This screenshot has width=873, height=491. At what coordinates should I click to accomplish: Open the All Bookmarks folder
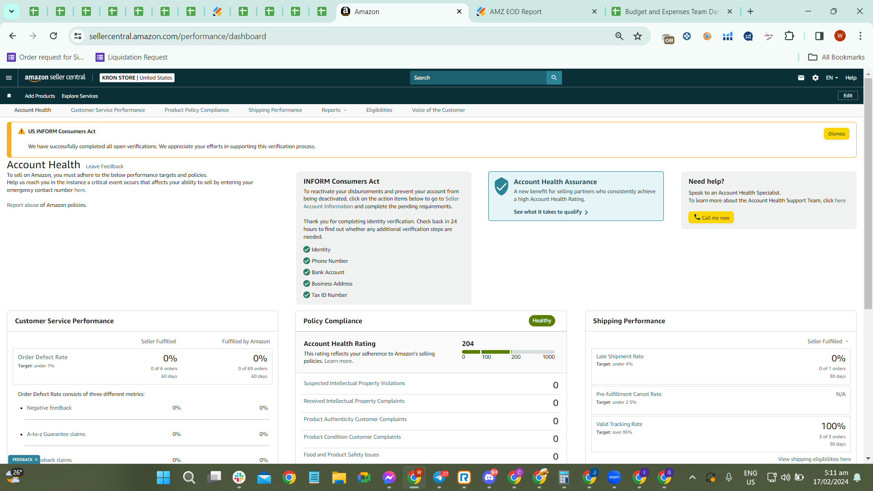click(836, 57)
